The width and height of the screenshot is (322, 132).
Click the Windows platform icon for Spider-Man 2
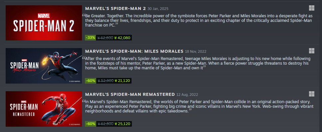(x=312, y=8)
